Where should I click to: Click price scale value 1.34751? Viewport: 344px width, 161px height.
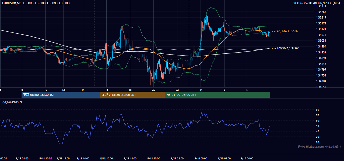pyautogui.click(x=321, y=75)
